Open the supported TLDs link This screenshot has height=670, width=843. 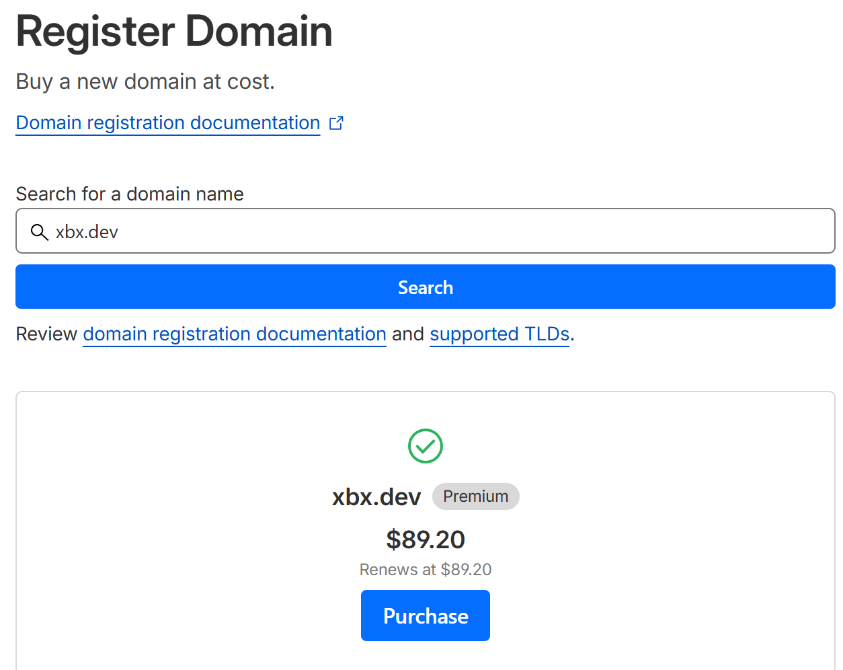(x=499, y=334)
